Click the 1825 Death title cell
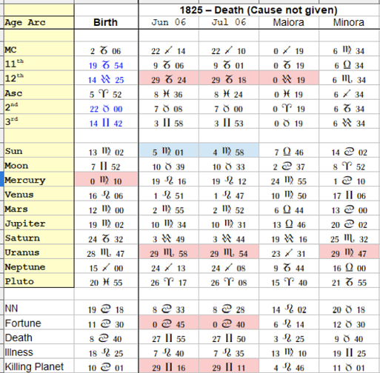The width and height of the screenshot is (380, 373). pos(259,10)
